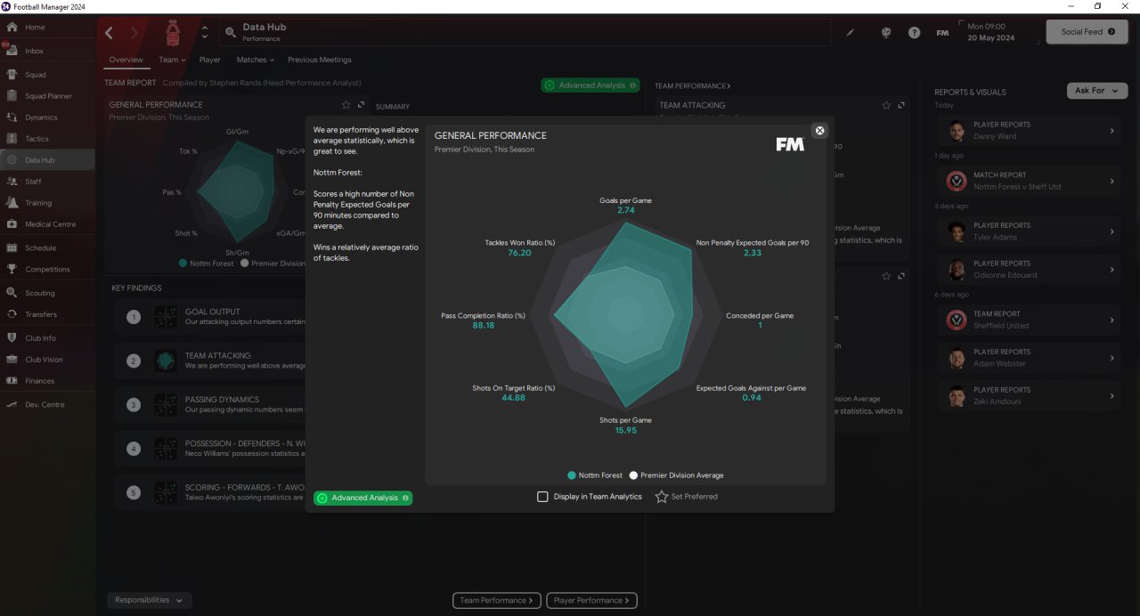The height and width of the screenshot is (616, 1140).
Task: Click the Player Performance button at bottom
Action: click(x=591, y=600)
